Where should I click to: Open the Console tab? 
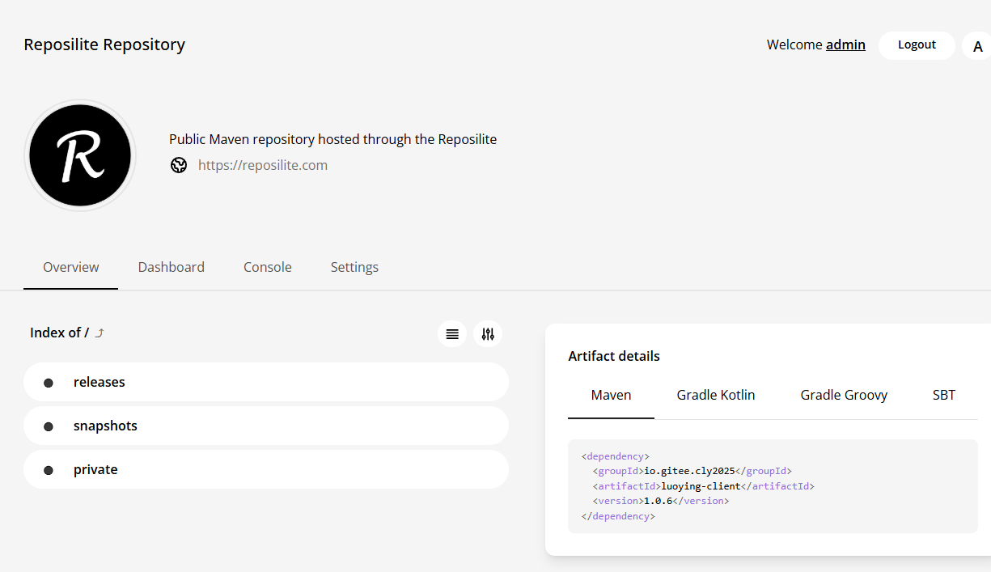(x=267, y=267)
